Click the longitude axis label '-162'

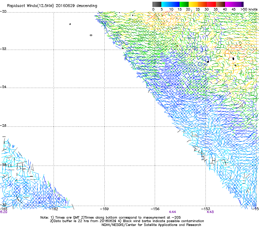[x=54, y=209]
